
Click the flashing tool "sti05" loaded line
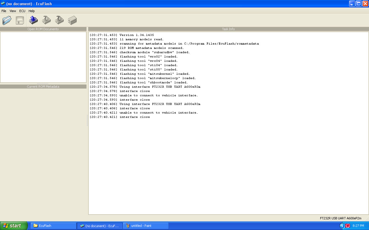point(134,70)
